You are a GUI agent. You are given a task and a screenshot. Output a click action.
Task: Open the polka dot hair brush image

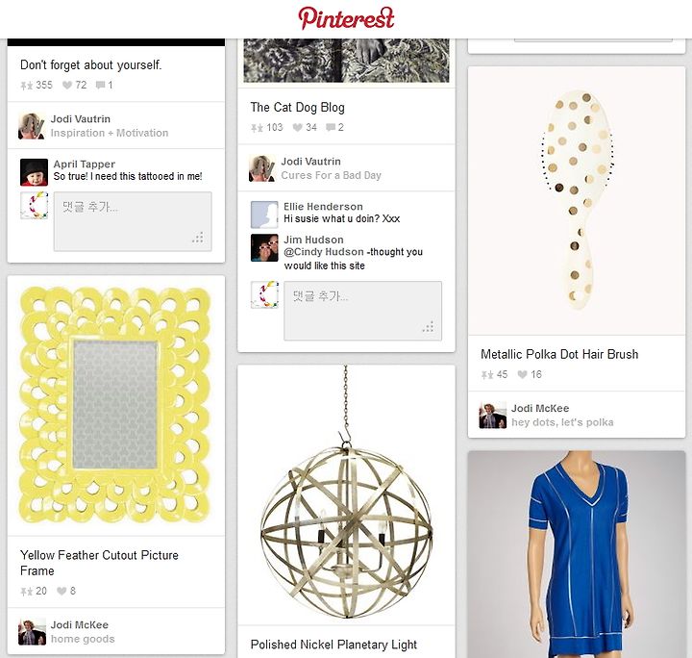pyautogui.click(x=577, y=201)
